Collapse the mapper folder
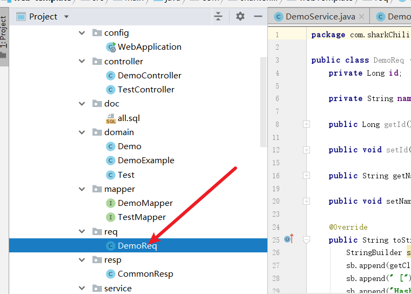Screen dimensions: 411x294 (82, 189)
